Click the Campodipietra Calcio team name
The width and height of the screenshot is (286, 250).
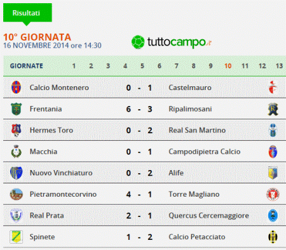coord(205,152)
